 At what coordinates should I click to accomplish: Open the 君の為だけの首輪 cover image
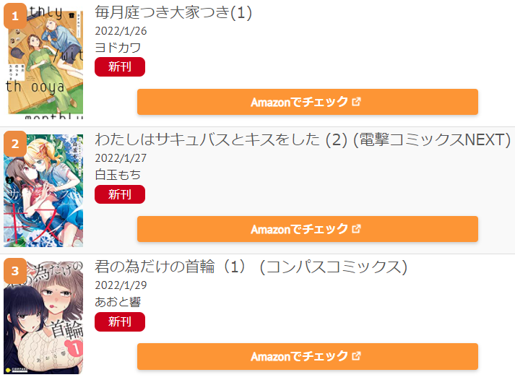[x=43, y=318]
